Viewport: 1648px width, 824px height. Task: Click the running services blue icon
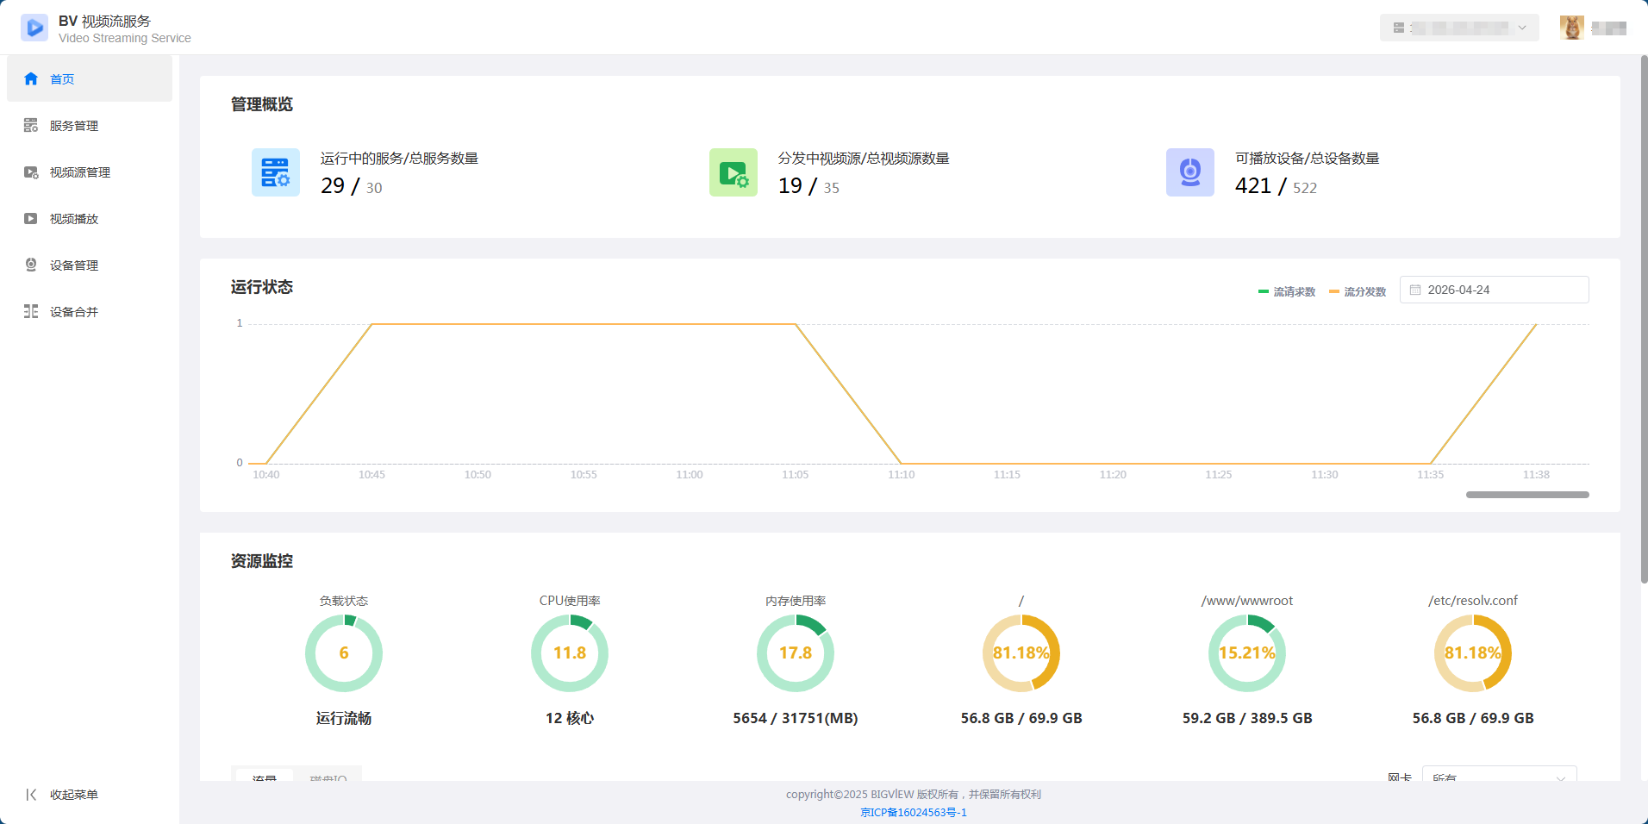[x=276, y=172]
